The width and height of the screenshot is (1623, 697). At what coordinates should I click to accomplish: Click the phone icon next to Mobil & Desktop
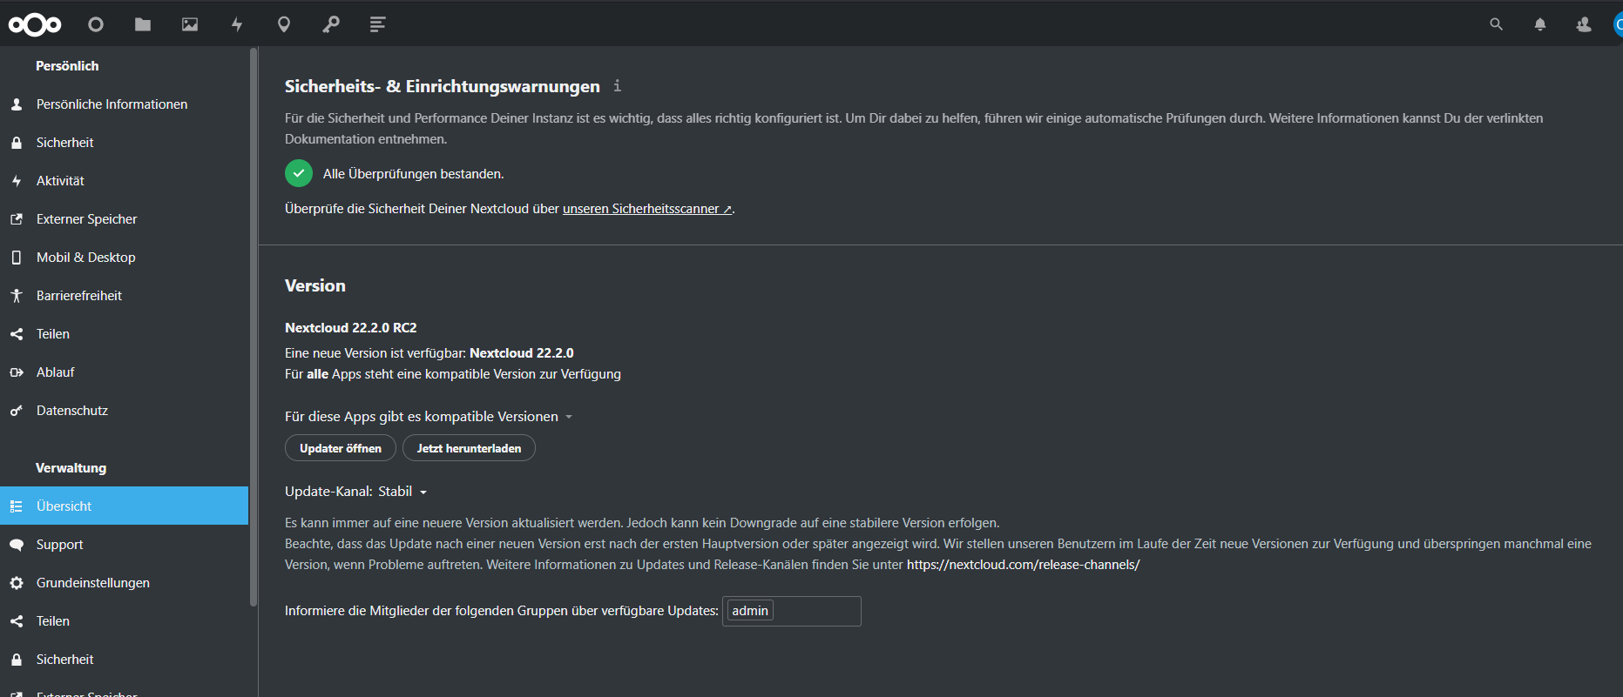[x=17, y=258]
